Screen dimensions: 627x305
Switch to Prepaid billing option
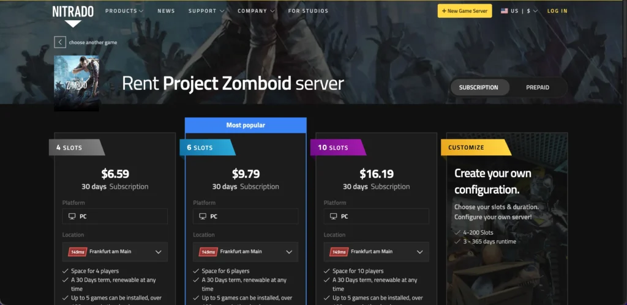(x=538, y=87)
